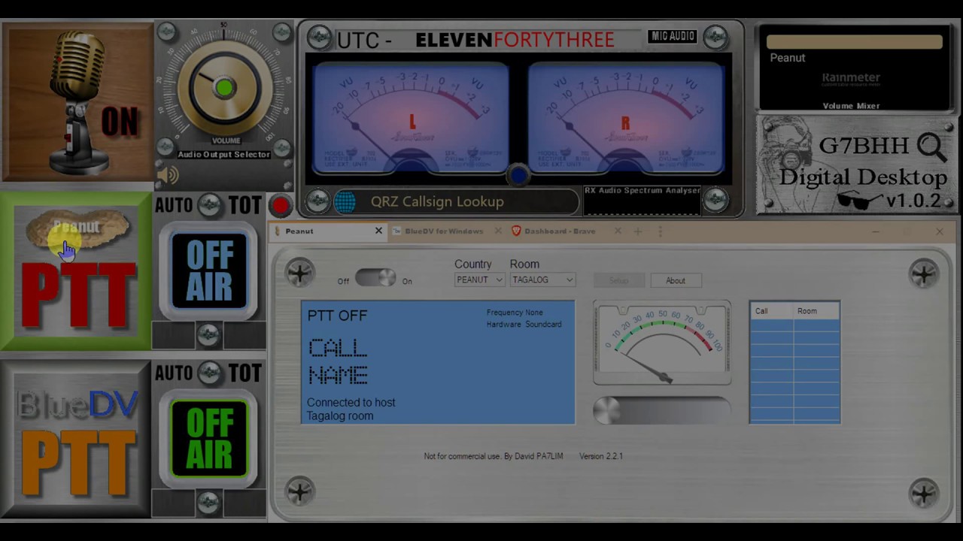The width and height of the screenshot is (963, 541).
Task: Expand the Room dropdown showing TAGALOG
Action: (542, 280)
